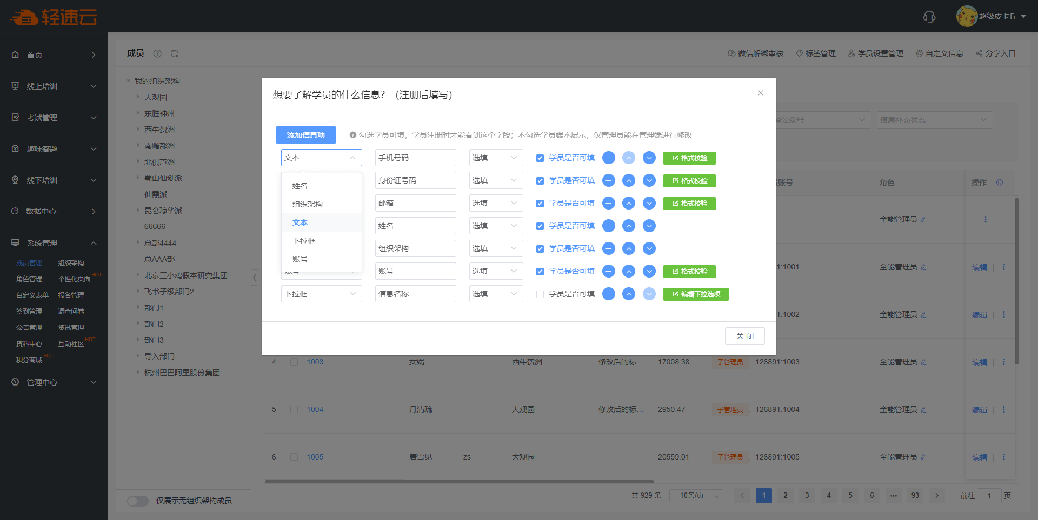
Task: Uncheck 学员是否可填 for 手机号码 row
Action: 540,158
